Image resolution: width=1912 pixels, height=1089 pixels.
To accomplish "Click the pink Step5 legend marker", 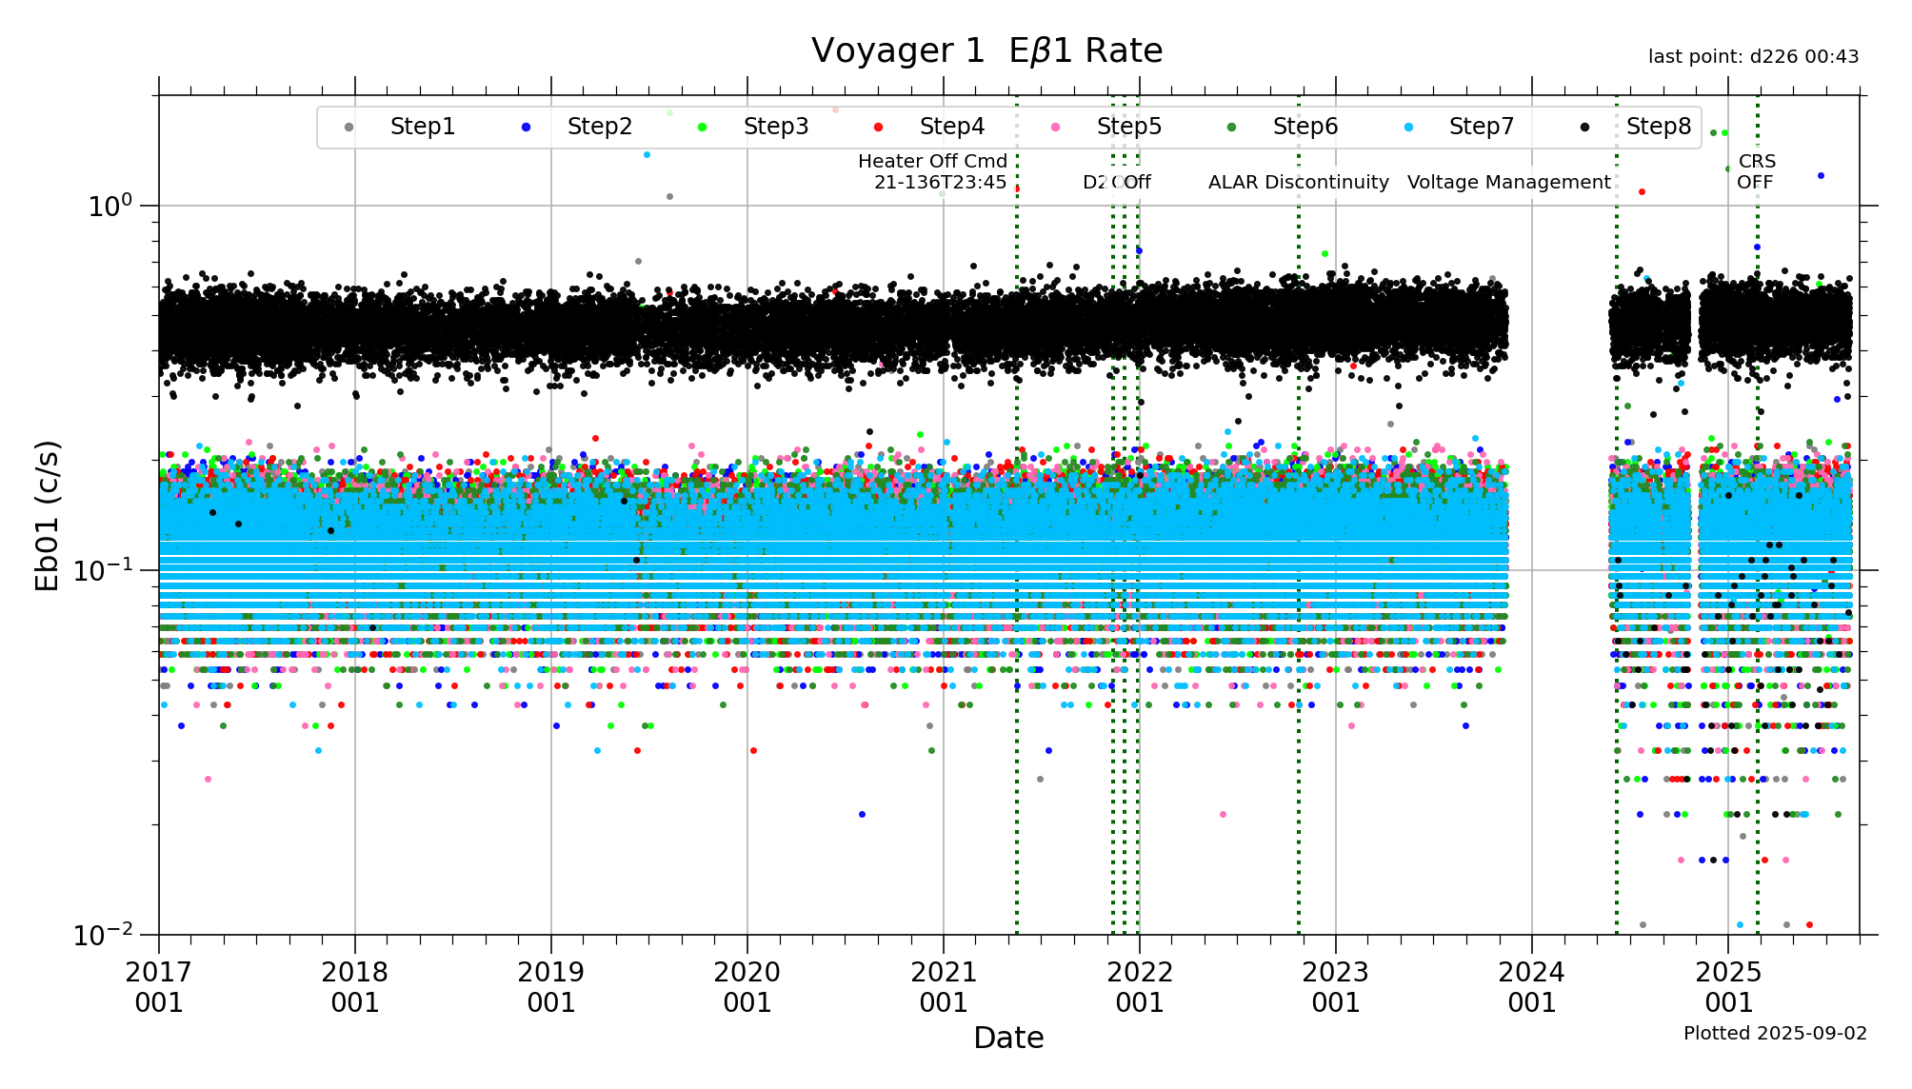I will pos(1055,128).
